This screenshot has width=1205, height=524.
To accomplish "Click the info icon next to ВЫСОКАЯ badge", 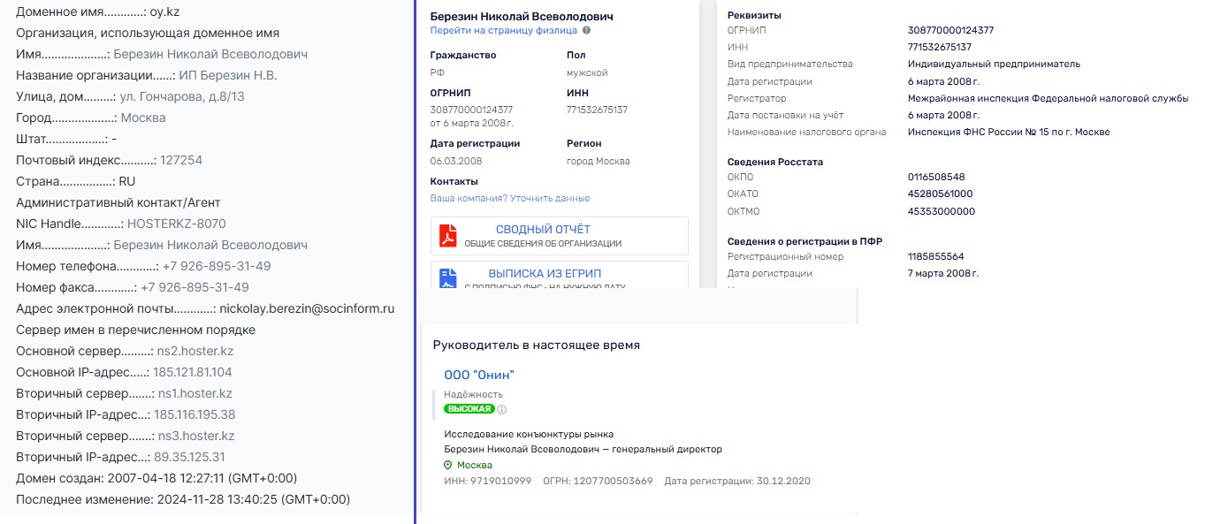I will pyautogui.click(x=503, y=409).
